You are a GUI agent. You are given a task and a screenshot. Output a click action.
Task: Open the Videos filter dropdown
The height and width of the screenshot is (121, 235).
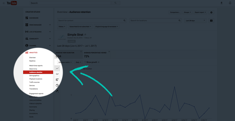click(62, 26)
